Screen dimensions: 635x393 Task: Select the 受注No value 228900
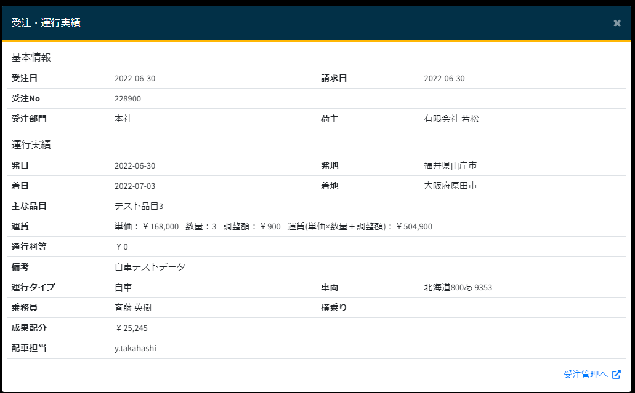point(127,99)
